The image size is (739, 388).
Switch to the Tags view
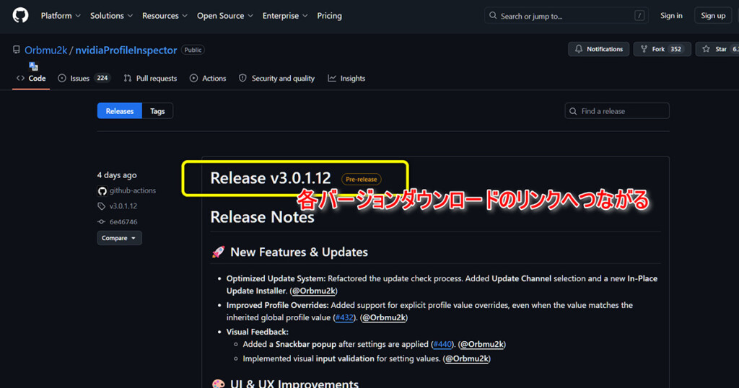coord(157,110)
